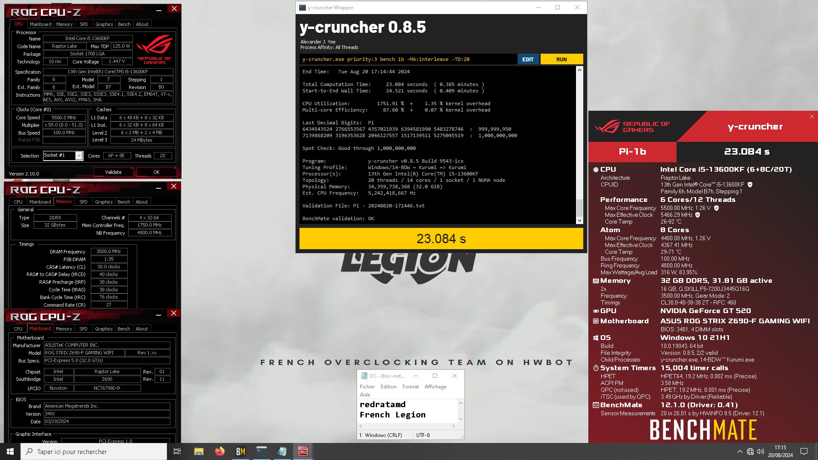
Task: Open volume control tray icon
Action: [760, 451]
